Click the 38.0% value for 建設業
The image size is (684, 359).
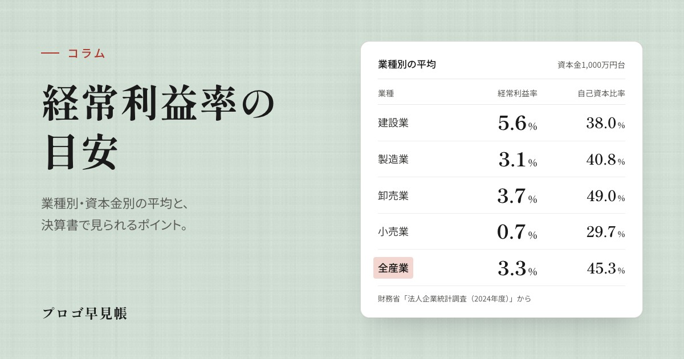605,123
